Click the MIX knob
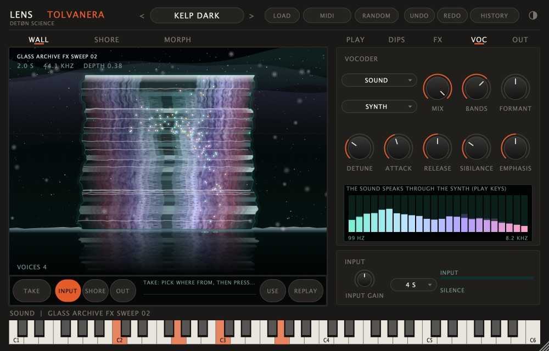Screen dimensions: 549x351 pos(438,88)
